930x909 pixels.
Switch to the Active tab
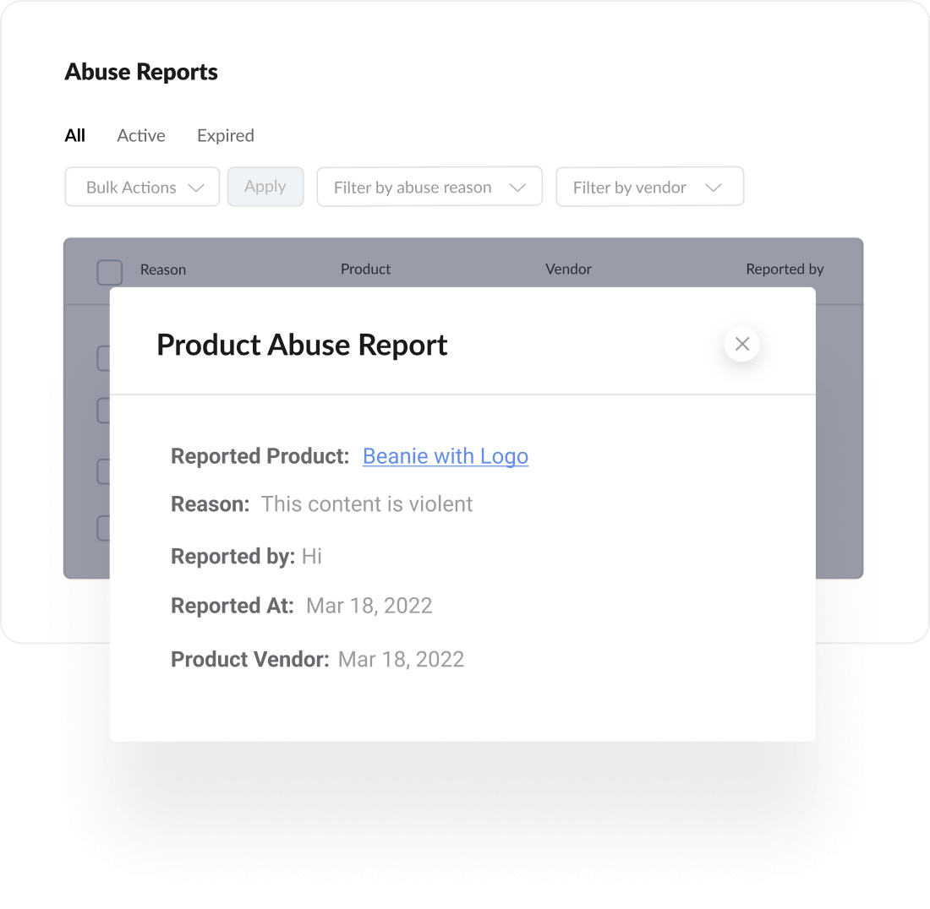point(141,136)
